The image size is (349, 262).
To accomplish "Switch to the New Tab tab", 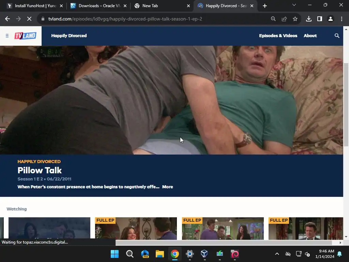I will tap(162, 6).
